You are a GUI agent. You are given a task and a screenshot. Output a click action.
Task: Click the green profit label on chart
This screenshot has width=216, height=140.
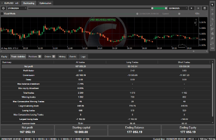point(103,20)
